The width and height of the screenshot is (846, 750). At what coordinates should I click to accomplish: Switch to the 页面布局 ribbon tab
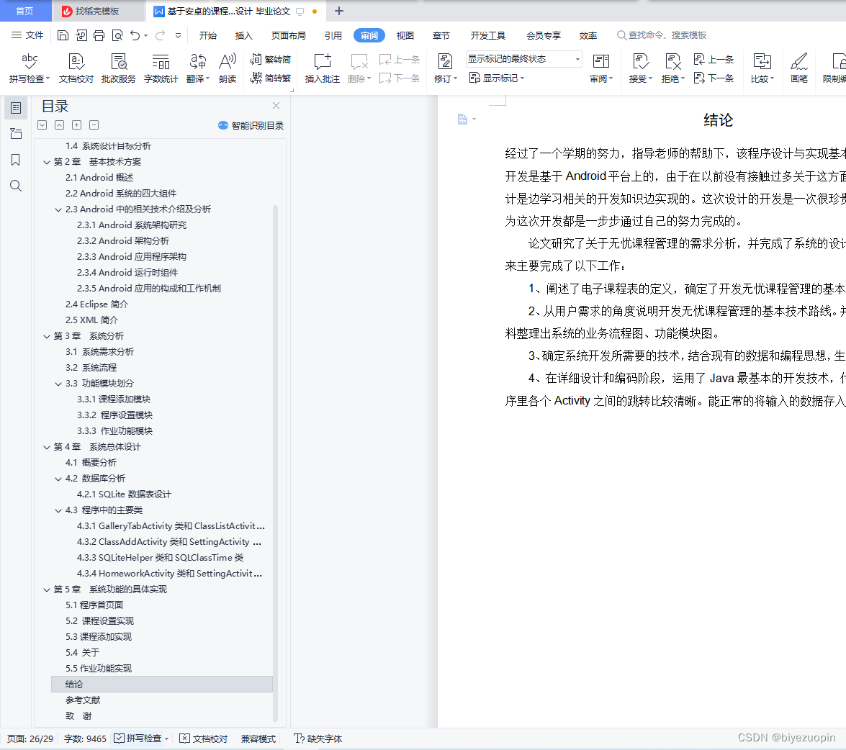click(x=288, y=34)
